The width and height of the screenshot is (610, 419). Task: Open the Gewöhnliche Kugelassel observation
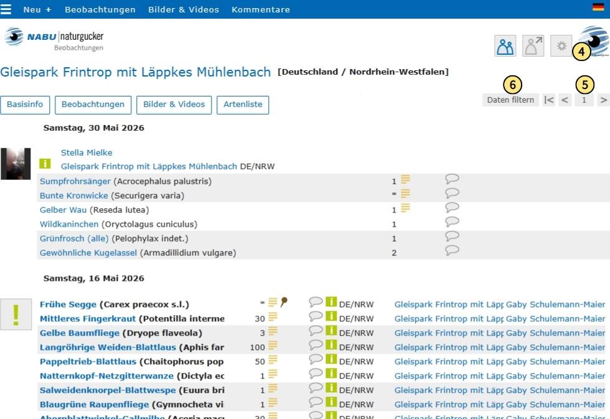(88, 253)
